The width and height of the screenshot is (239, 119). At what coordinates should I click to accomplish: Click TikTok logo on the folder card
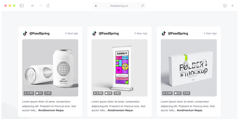[x=164, y=33]
